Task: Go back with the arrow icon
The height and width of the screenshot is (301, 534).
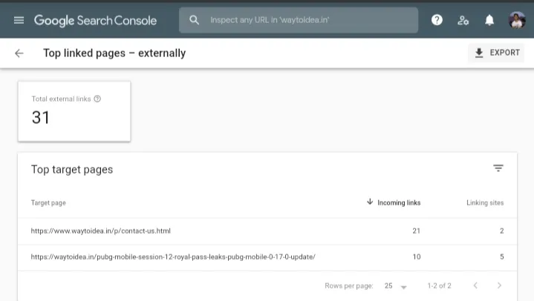Action: click(19, 53)
